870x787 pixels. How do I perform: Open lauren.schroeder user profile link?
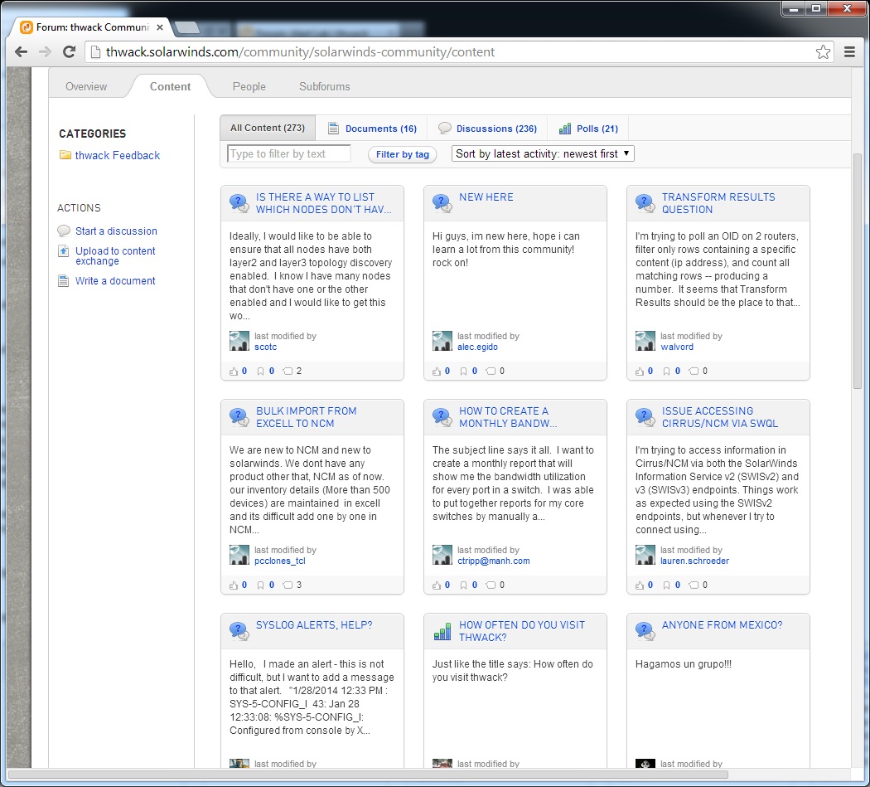(694, 561)
